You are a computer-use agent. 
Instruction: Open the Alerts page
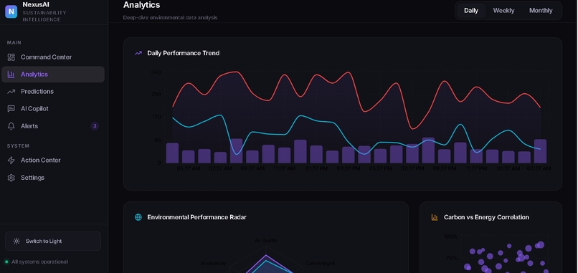[53, 126]
